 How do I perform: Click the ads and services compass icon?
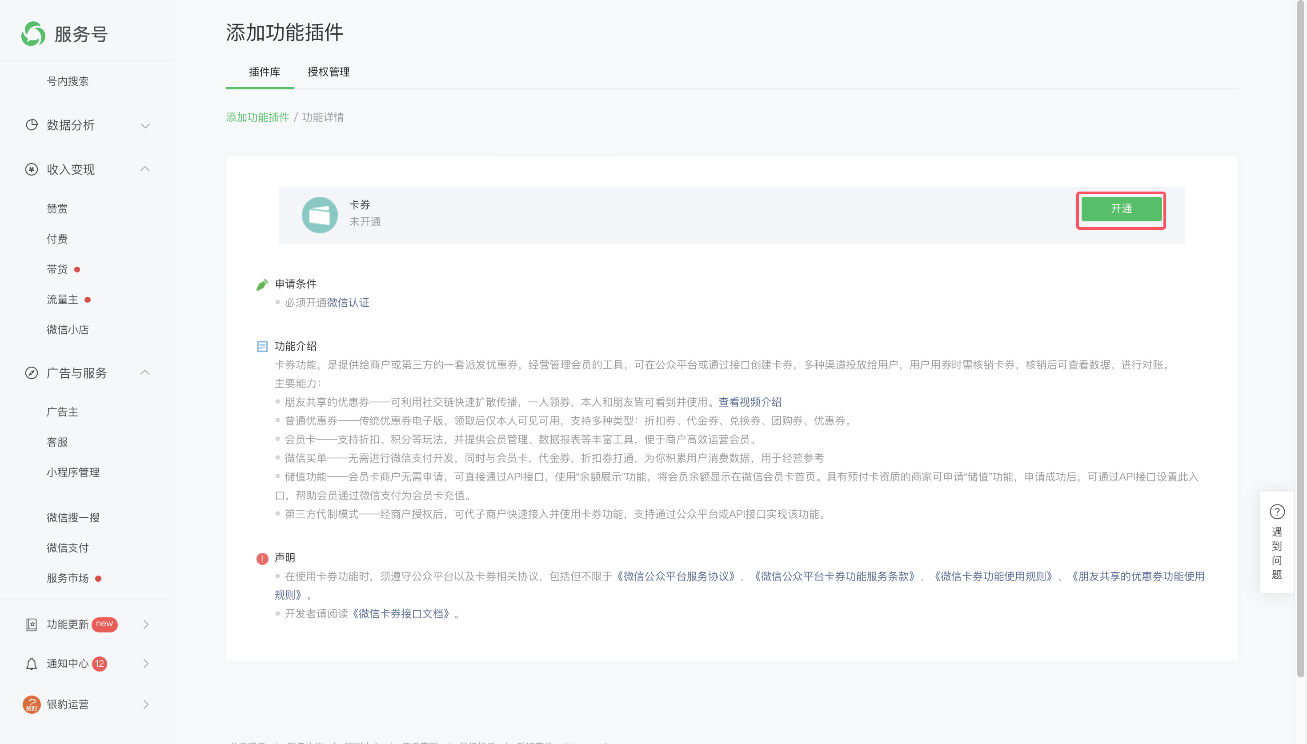coord(32,373)
